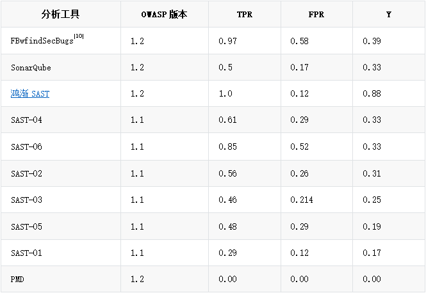Screen dimensions: 426x293
Task: Select the FPR column header
Action: coord(316,14)
